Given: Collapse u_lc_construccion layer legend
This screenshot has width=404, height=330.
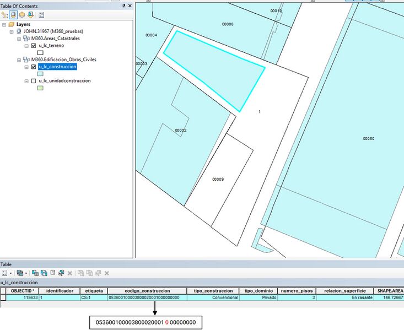Looking at the screenshot, I should [26, 67].
